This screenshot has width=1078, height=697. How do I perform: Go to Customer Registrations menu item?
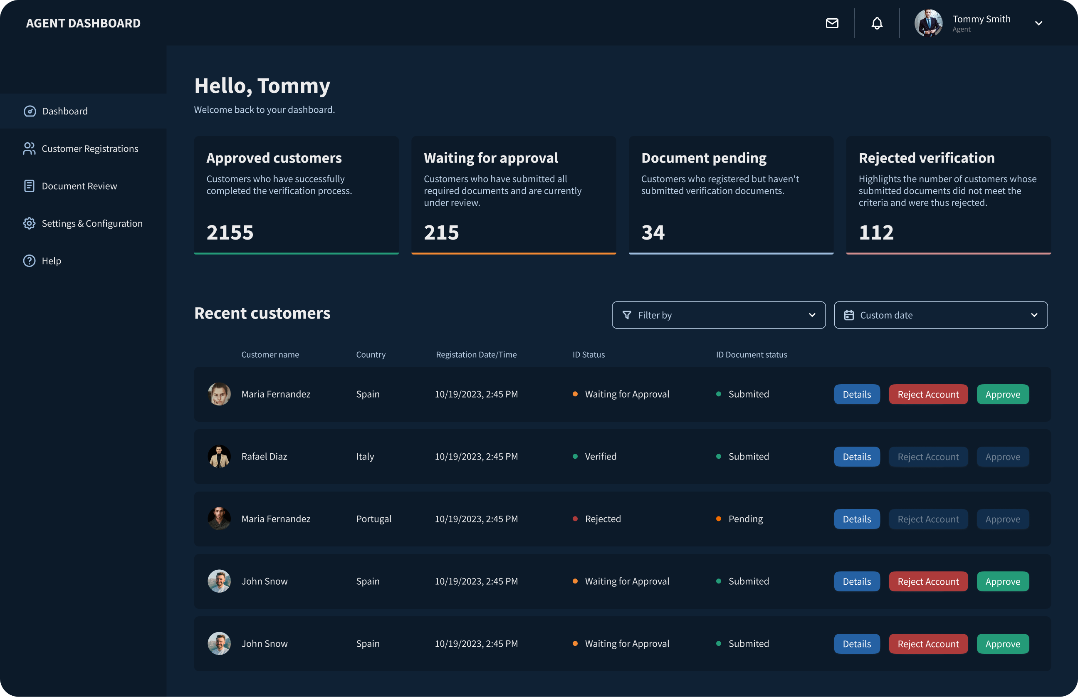click(x=89, y=148)
